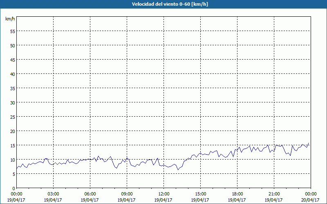Viewport: 327px width, 204px height.
Task: Select the '35' y-axis tick label
Action: click(x=13, y=88)
